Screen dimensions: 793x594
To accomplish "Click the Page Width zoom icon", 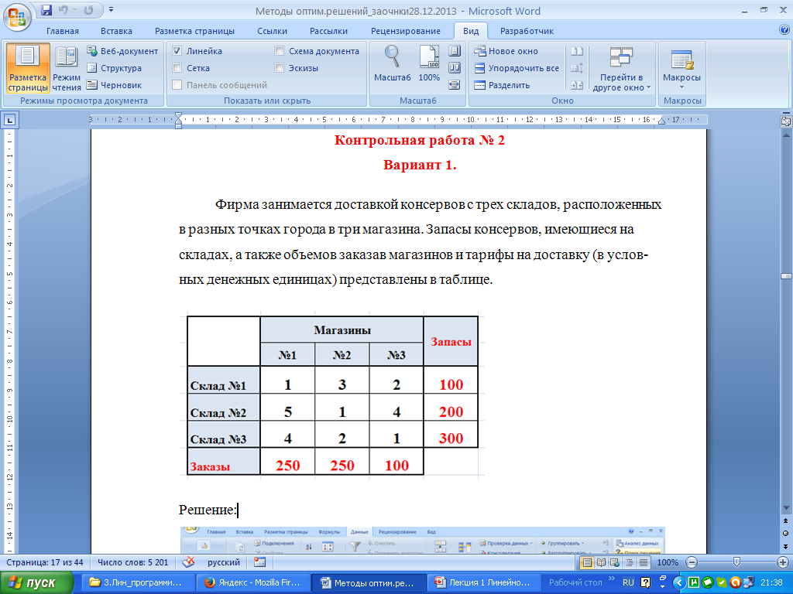I will (455, 85).
